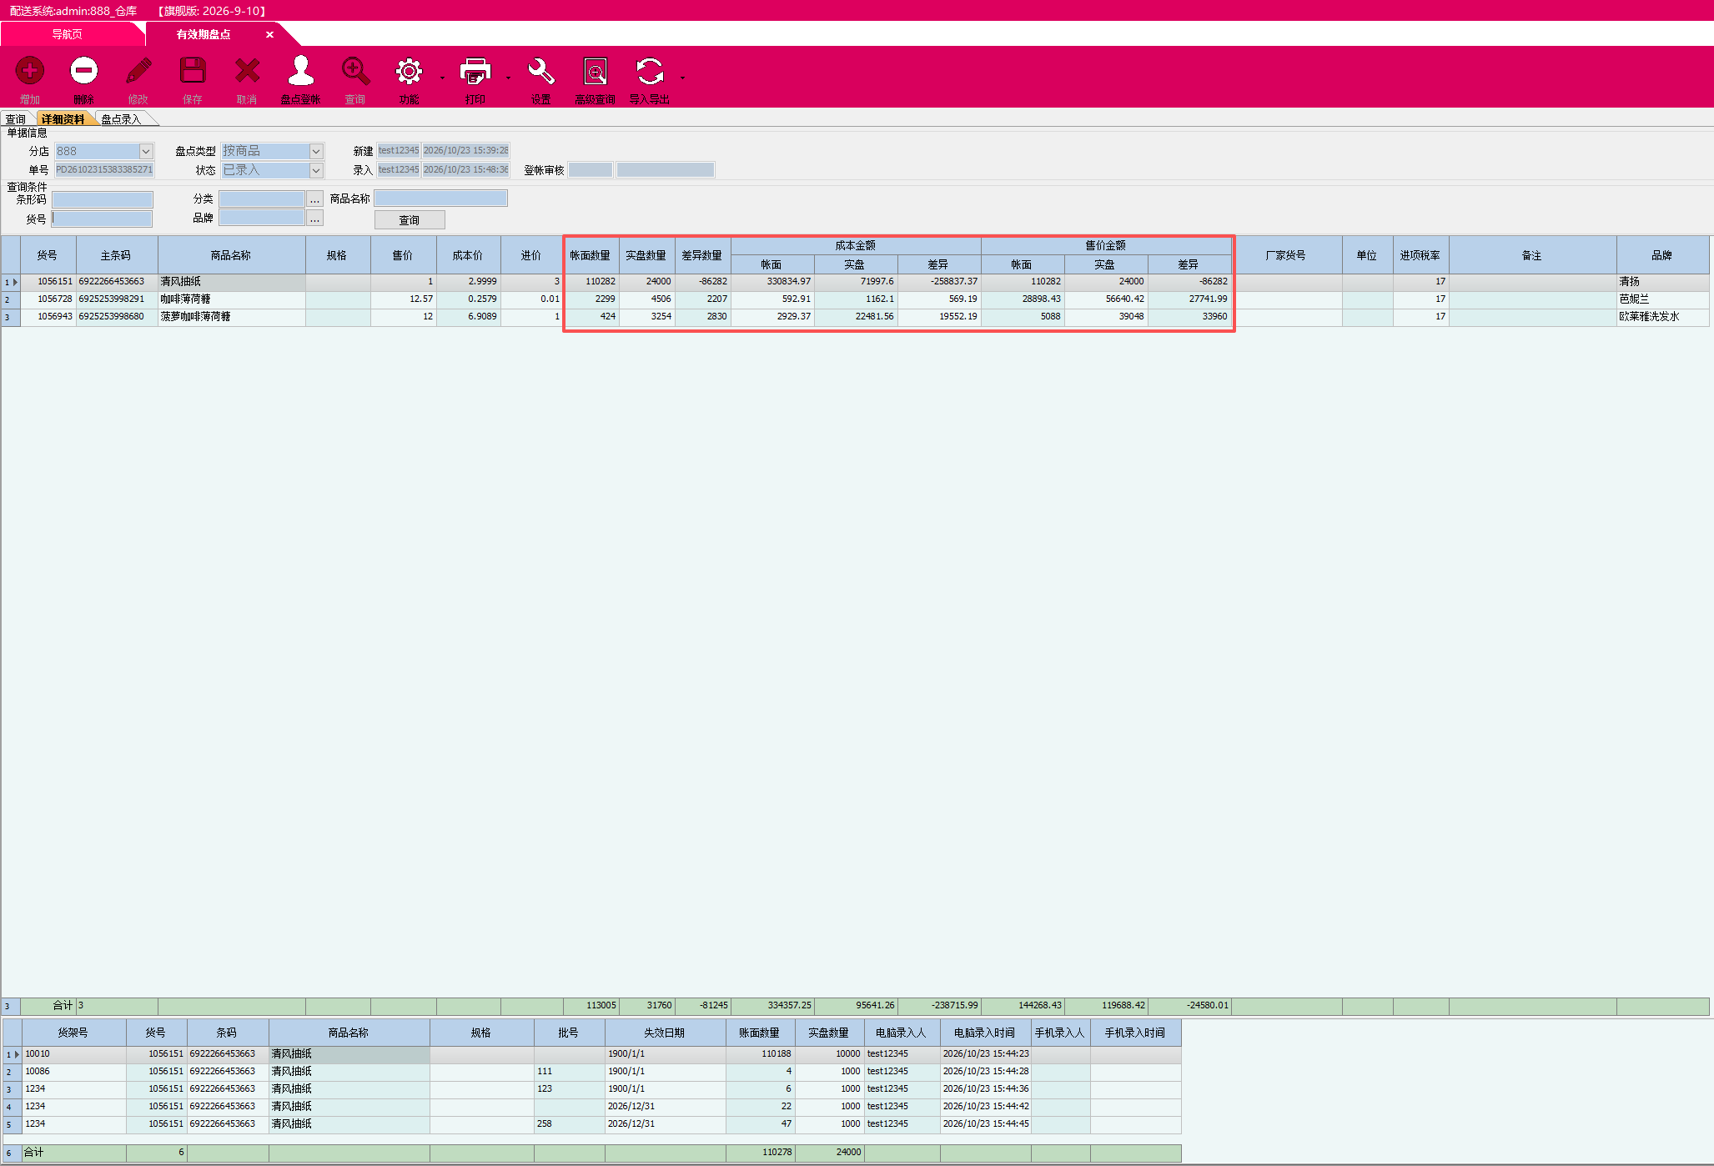Click the 分类 ellipsis browse button

(314, 199)
